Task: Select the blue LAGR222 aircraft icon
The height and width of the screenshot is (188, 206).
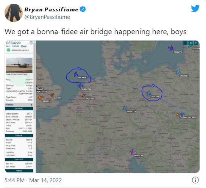Action: coord(125,108)
